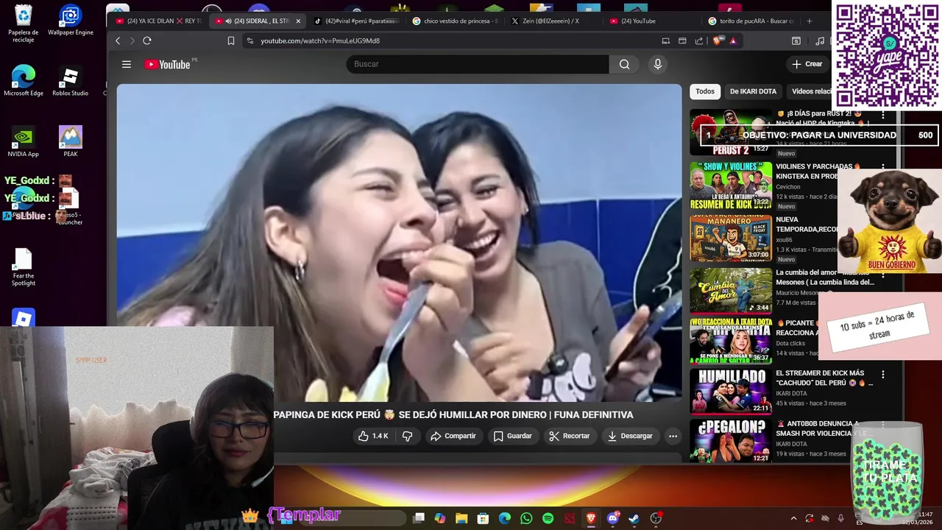Image resolution: width=942 pixels, height=530 pixels.
Task: Switch to torito de pucARA search tab
Action: tap(752, 21)
